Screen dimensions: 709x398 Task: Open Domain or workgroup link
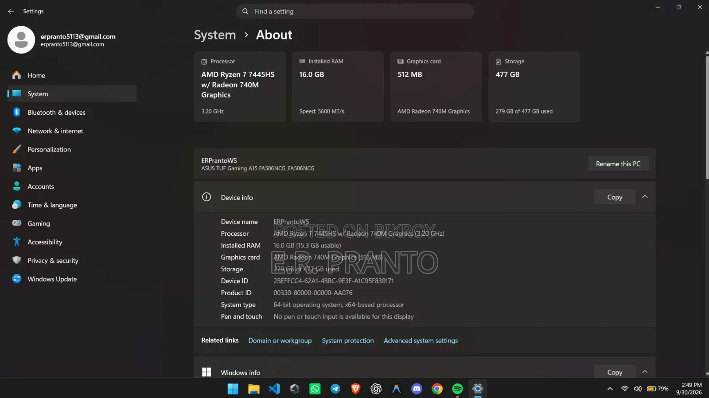(x=280, y=341)
